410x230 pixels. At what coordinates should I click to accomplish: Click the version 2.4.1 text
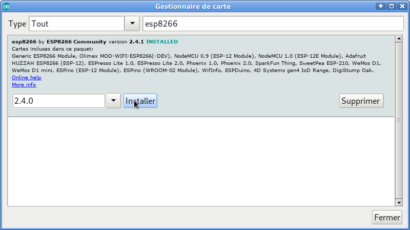126,42
